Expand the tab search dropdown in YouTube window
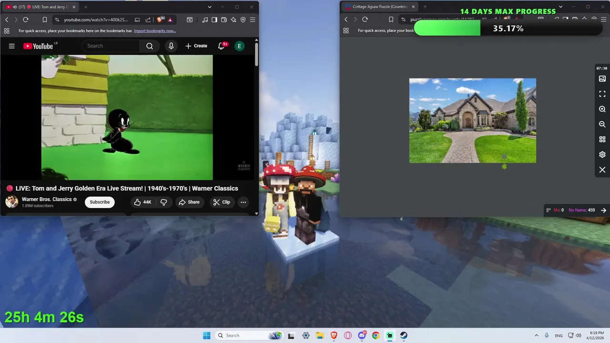 click(x=210, y=7)
